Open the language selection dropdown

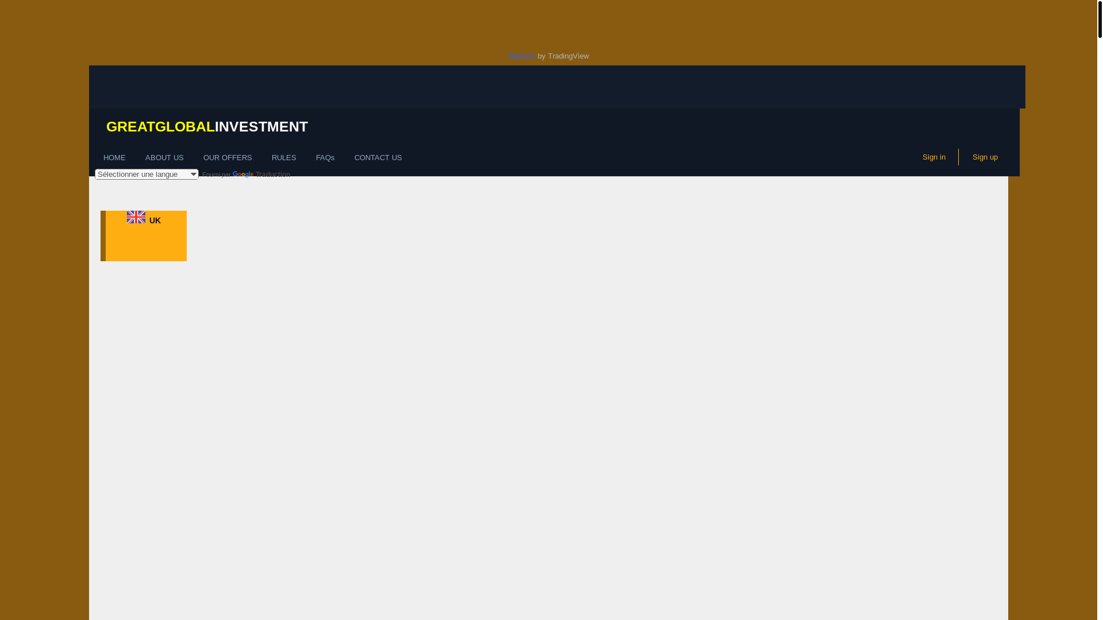pos(146,174)
